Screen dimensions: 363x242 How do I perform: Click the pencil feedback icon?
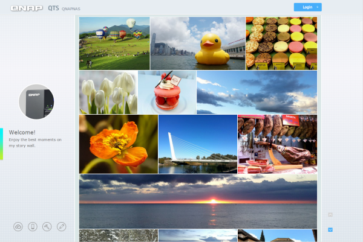62,227
